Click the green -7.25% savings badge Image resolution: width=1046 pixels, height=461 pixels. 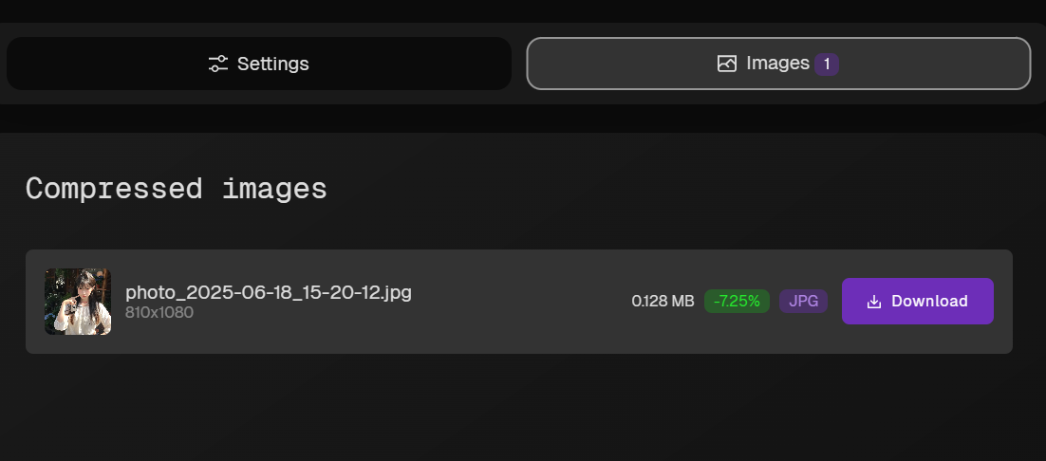[x=737, y=301]
